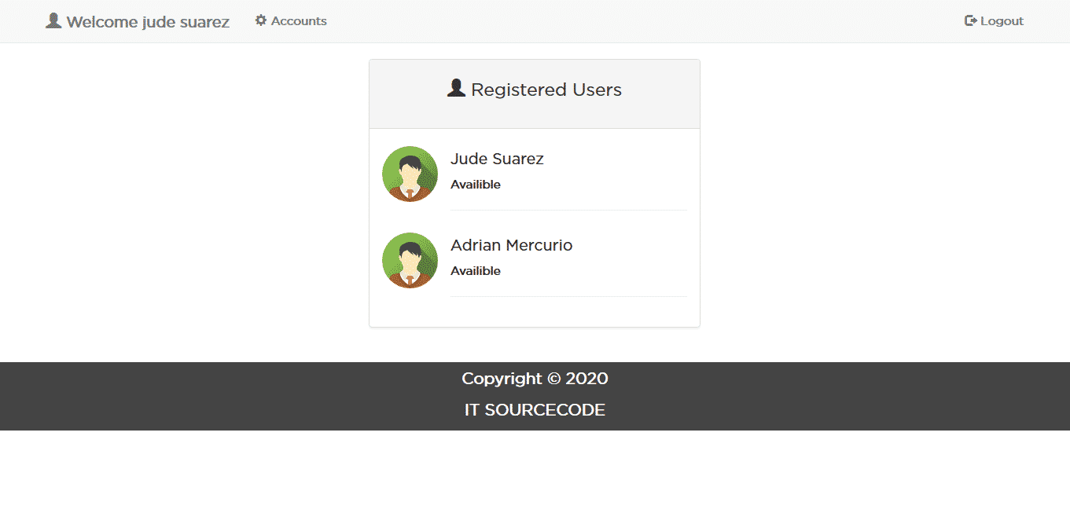The height and width of the screenshot is (513, 1070).
Task: Click the Registered Users header
Action: coord(534,89)
